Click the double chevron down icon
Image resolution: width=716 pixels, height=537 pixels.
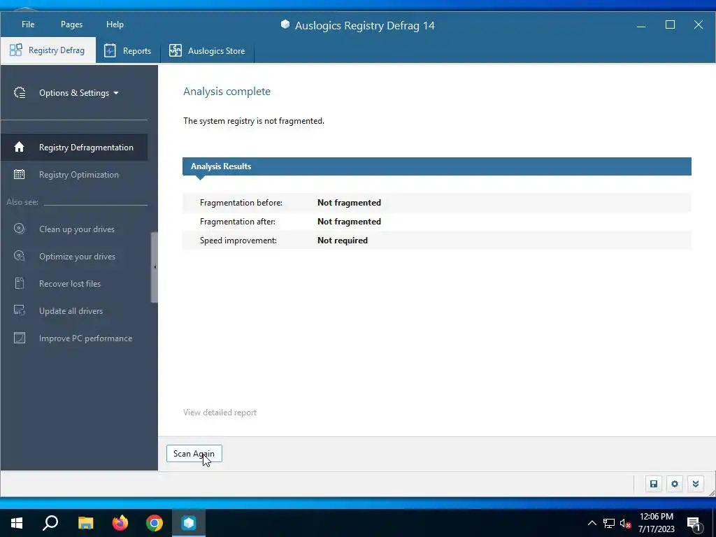pyautogui.click(x=696, y=484)
